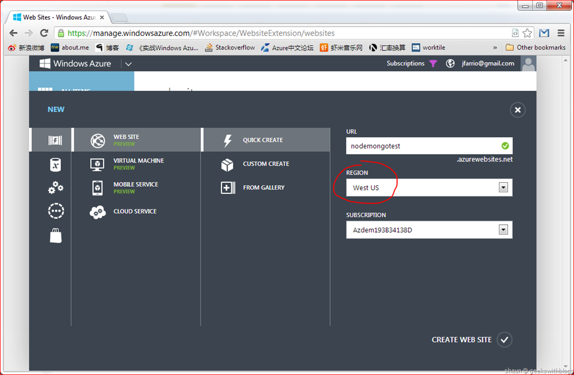The width and height of the screenshot is (574, 375).
Task: Select the Store shopping bag icon
Action: pyautogui.click(x=55, y=235)
